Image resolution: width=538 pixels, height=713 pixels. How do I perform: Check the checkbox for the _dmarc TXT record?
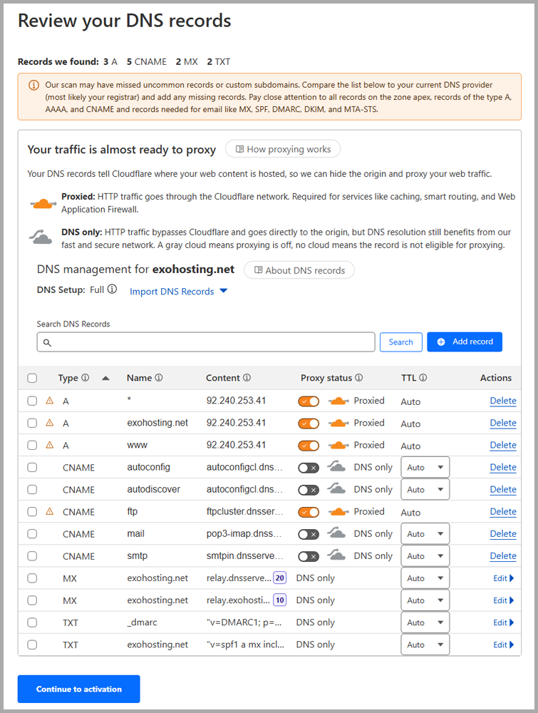(32, 622)
